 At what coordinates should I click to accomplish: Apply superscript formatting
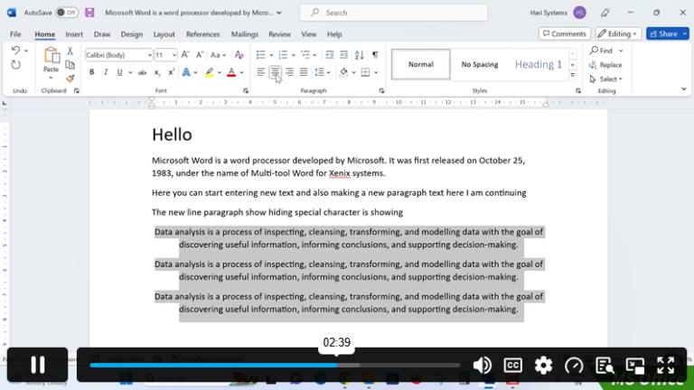click(171, 72)
